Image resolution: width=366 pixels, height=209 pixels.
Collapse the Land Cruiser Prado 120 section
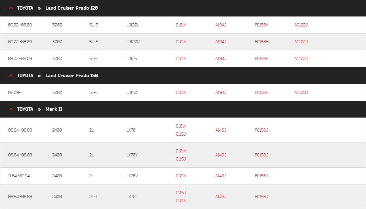point(11,8)
